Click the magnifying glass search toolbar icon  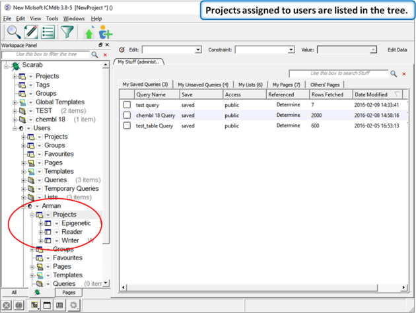(x=13, y=32)
